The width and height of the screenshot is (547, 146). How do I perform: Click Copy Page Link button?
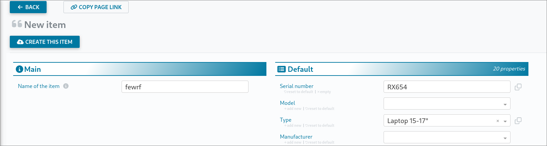[96, 7]
